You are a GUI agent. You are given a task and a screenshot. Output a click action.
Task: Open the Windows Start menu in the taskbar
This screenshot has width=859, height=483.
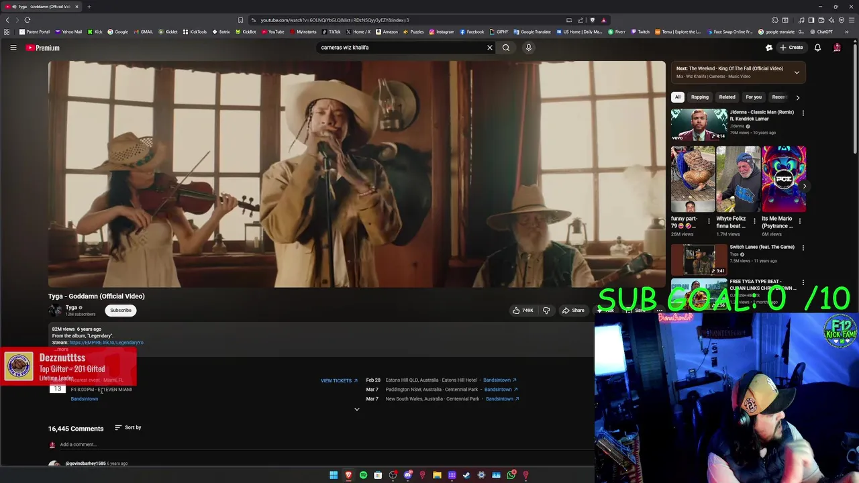tap(334, 475)
